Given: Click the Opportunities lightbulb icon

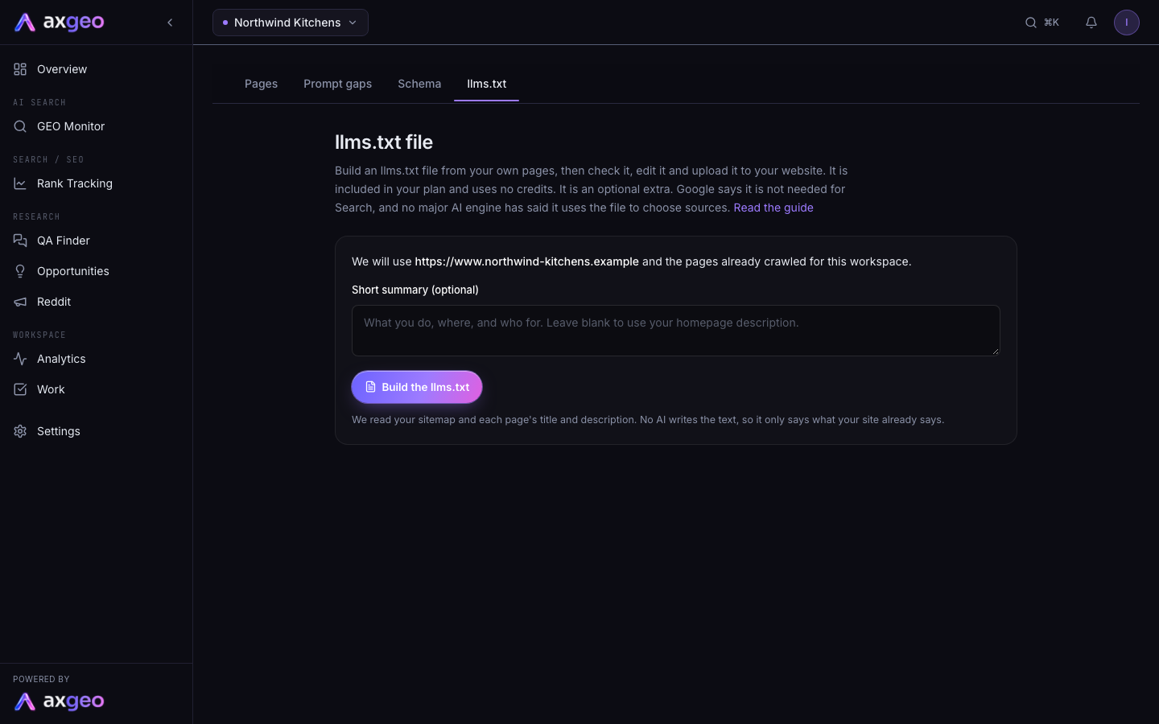Looking at the screenshot, I should 20,271.
